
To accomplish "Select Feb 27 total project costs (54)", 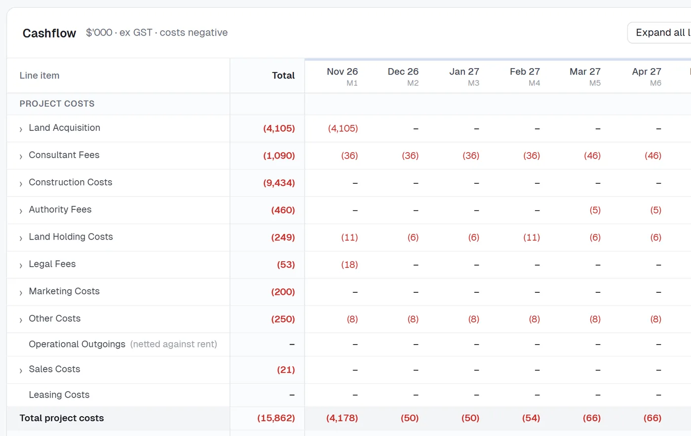I will tap(531, 418).
